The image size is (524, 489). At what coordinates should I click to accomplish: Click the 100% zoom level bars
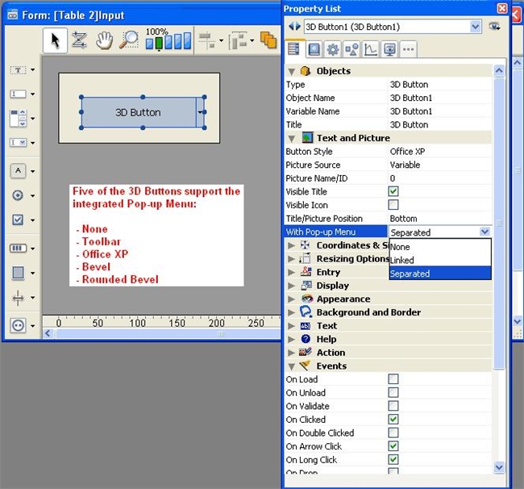[168, 40]
